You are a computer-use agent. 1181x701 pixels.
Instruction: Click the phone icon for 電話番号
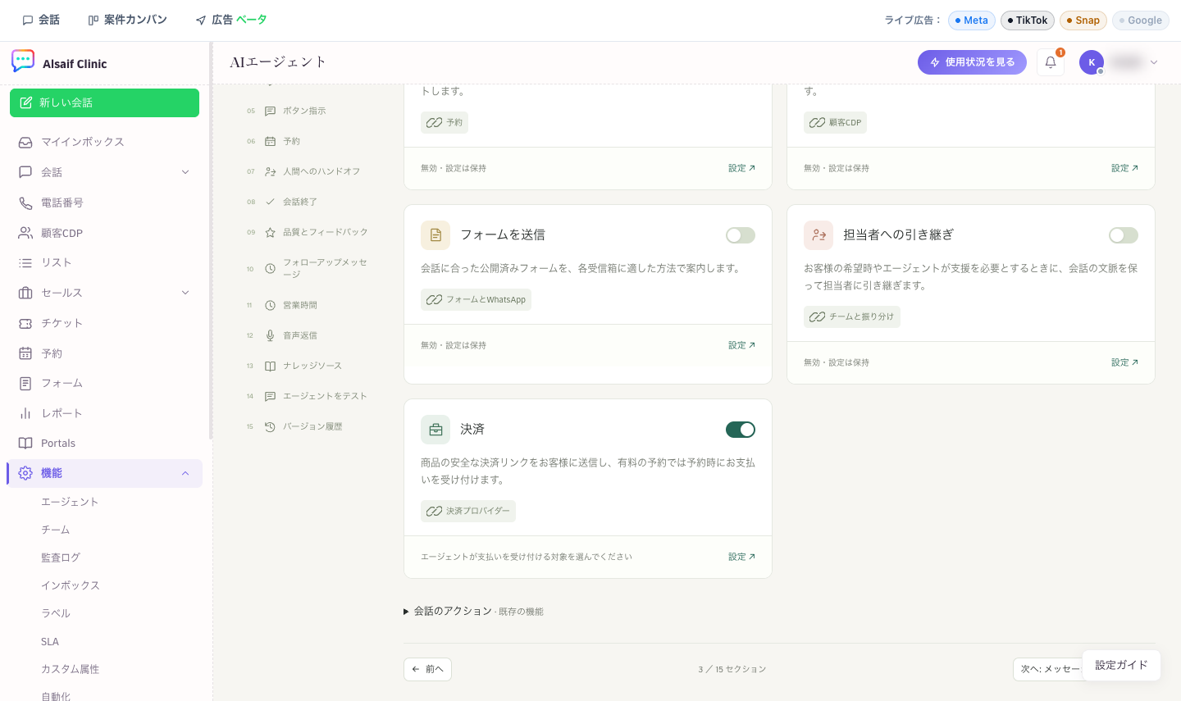coord(25,203)
